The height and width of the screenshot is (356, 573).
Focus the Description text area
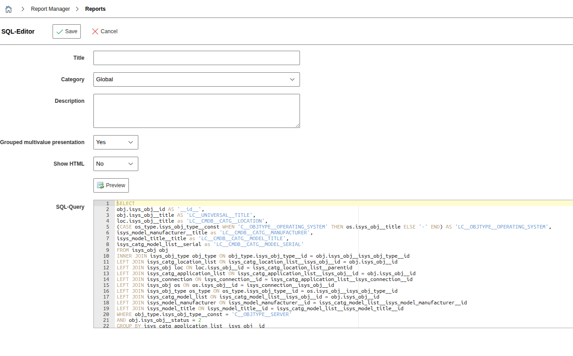[197, 111]
